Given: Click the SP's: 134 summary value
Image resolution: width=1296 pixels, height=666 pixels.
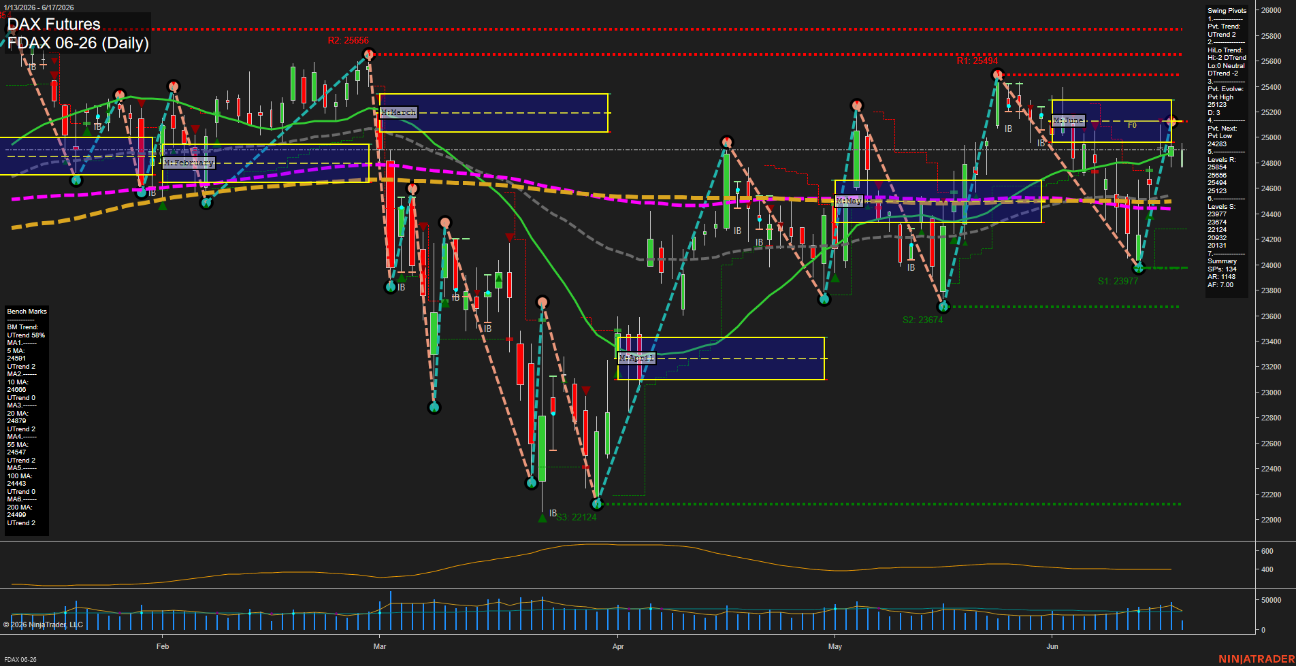Looking at the screenshot, I should pos(1222,269).
